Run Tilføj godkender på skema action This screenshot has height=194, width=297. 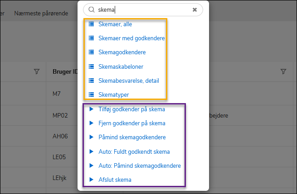pyautogui.click(x=131, y=109)
